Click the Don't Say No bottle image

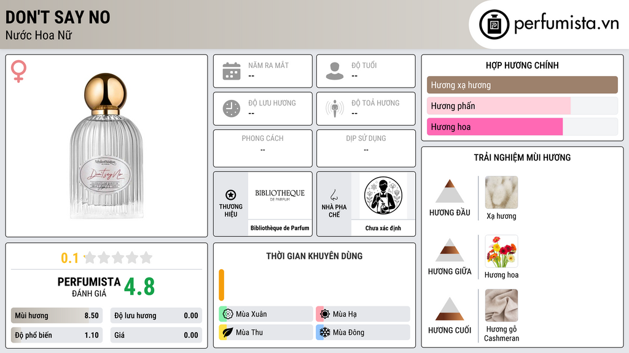click(x=106, y=146)
